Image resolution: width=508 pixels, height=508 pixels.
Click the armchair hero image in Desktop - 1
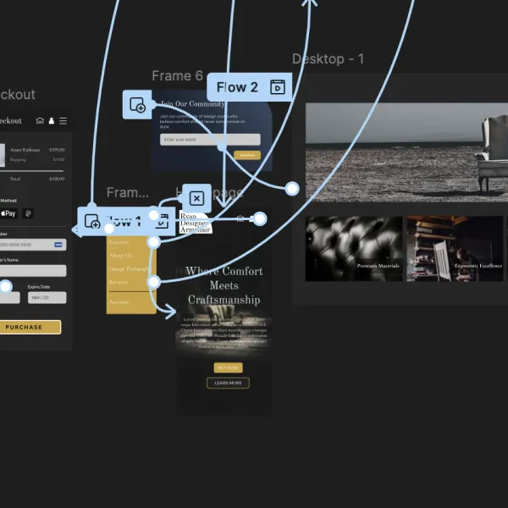[407, 152]
